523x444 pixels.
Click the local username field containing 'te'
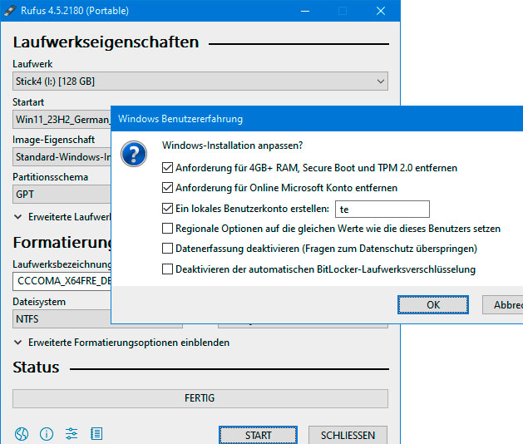382,210
